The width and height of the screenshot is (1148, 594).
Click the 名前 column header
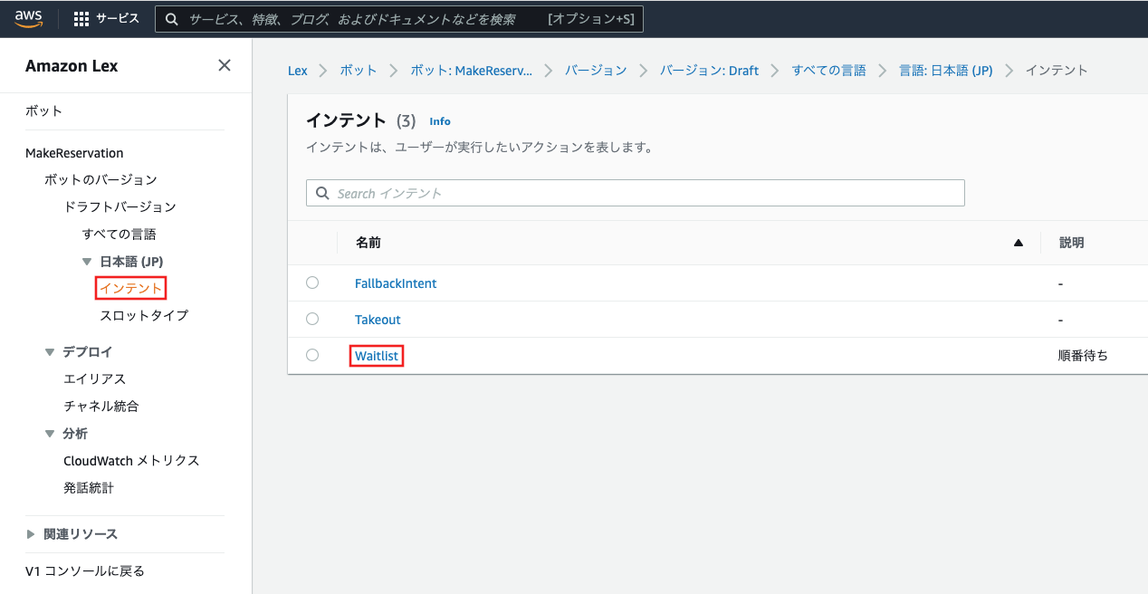(x=368, y=243)
